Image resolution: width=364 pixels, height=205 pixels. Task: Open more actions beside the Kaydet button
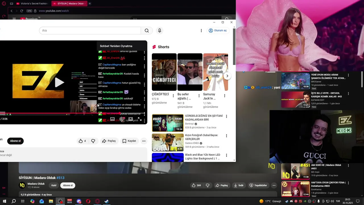click(x=144, y=141)
